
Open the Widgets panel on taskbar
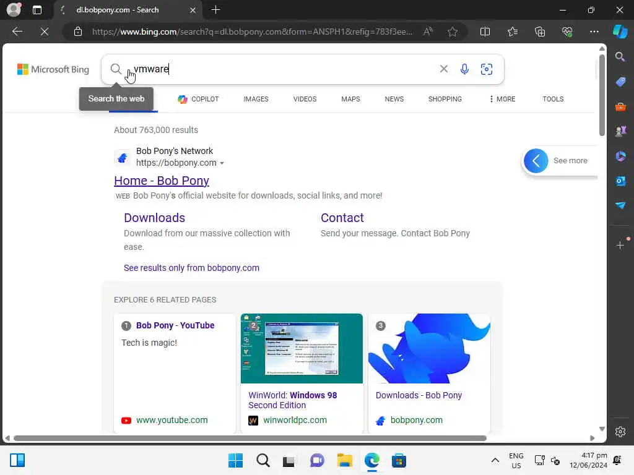(17, 460)
